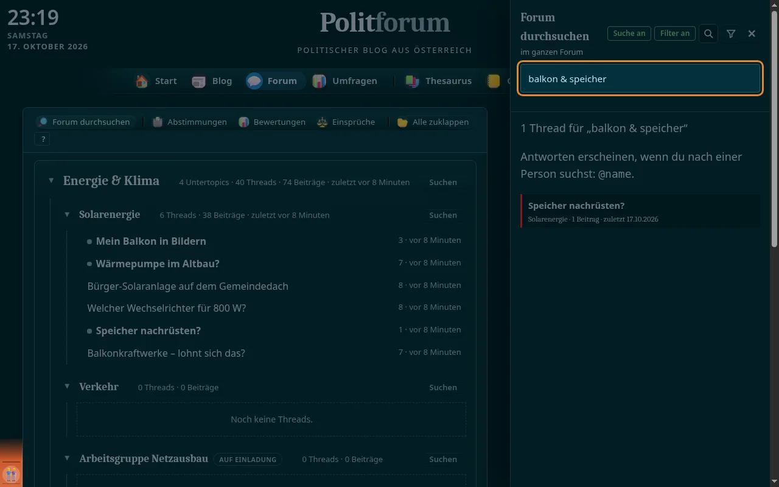Click Suchen in the Solarenergie row
Image resolution: width=779 pixels, height=487 pixels.
pyautogui.click(x=443, y=215)
